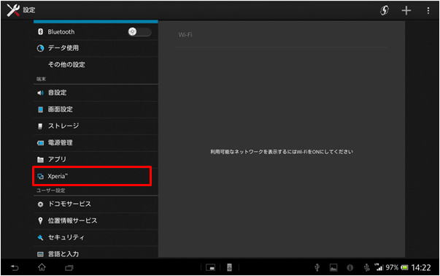Image resolution: width=440 pixels, height=276 pixels.
Task: Click the keyboard icon beside 言語と入力
Action: click(x=40, y=254)
